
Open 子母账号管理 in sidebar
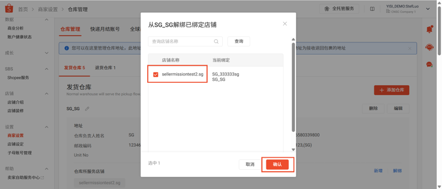[x=19, y=153]
